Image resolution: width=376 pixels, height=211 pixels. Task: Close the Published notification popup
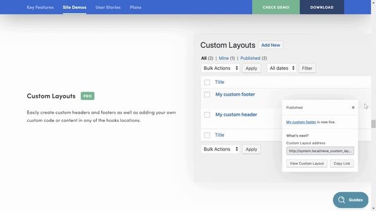[x=353, y=107]
